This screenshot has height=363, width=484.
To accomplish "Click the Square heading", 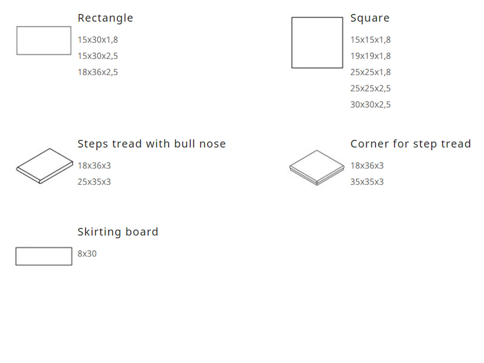I will click(369, 18).
